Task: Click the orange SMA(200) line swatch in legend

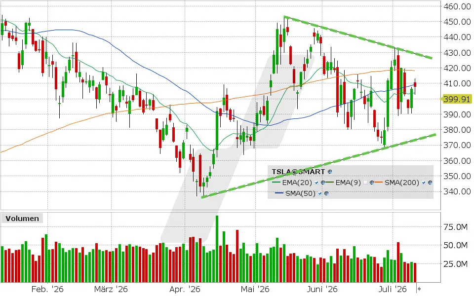Action: click(379, 183)
